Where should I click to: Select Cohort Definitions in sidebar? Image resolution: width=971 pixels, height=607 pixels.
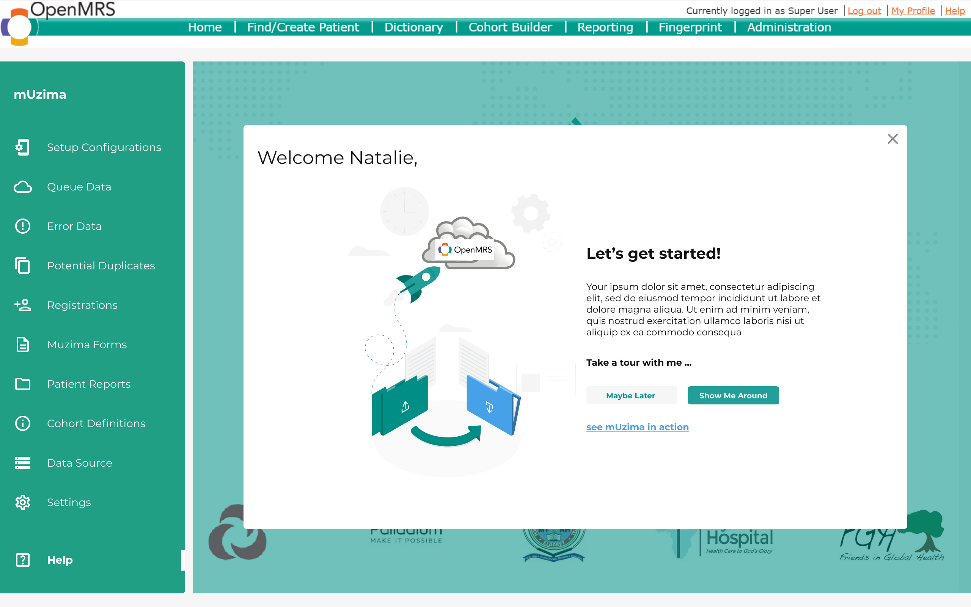click(92, 423)
